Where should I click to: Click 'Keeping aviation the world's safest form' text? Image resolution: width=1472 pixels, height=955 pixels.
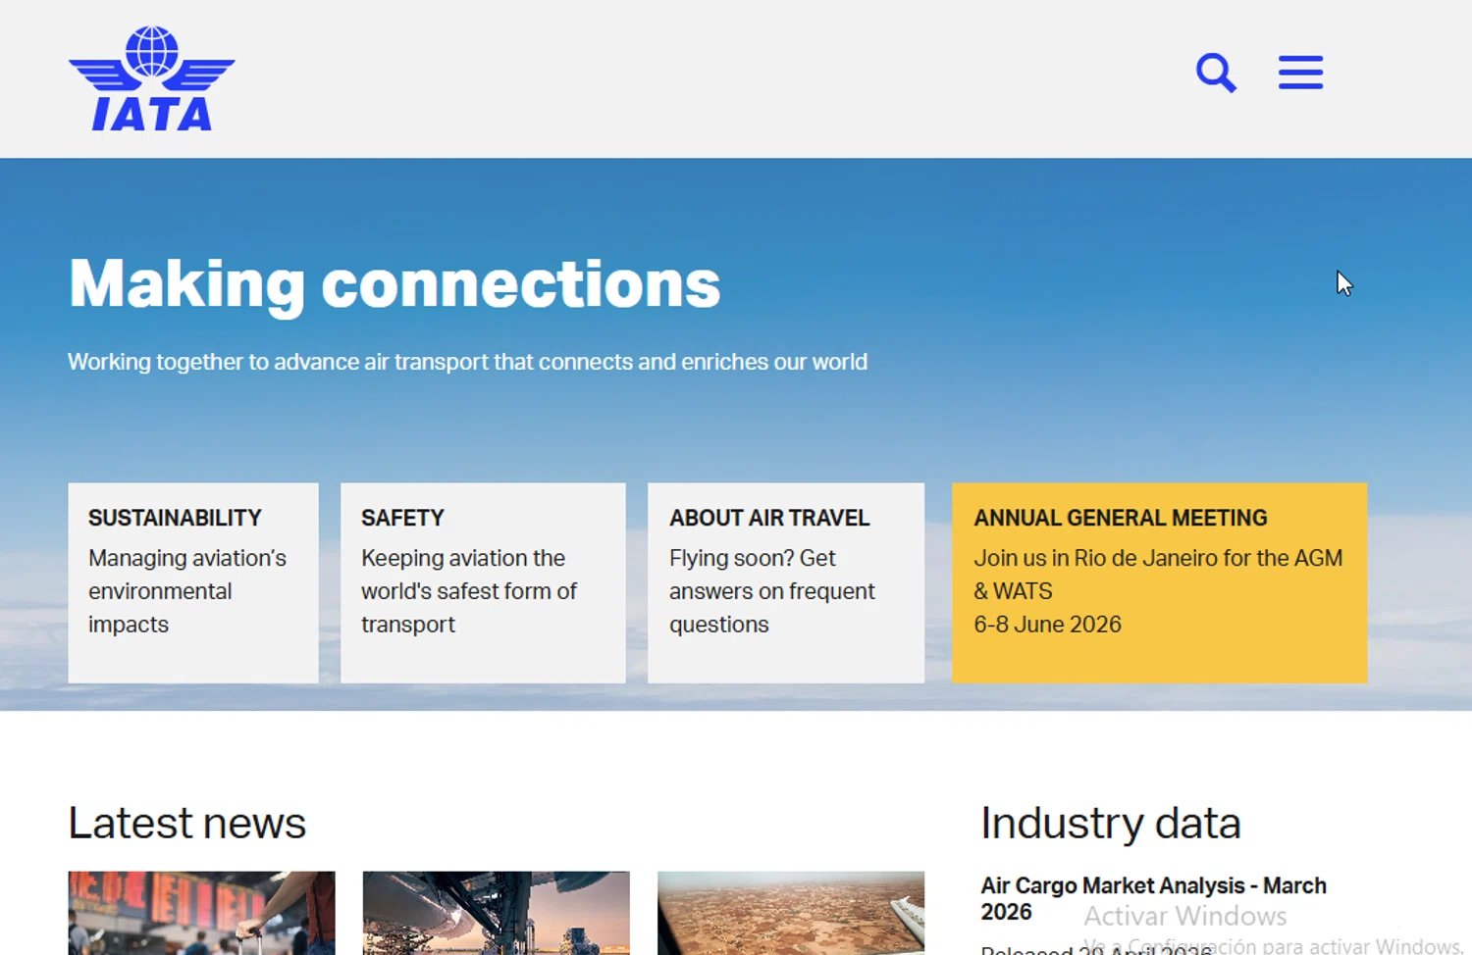[469, 591]
